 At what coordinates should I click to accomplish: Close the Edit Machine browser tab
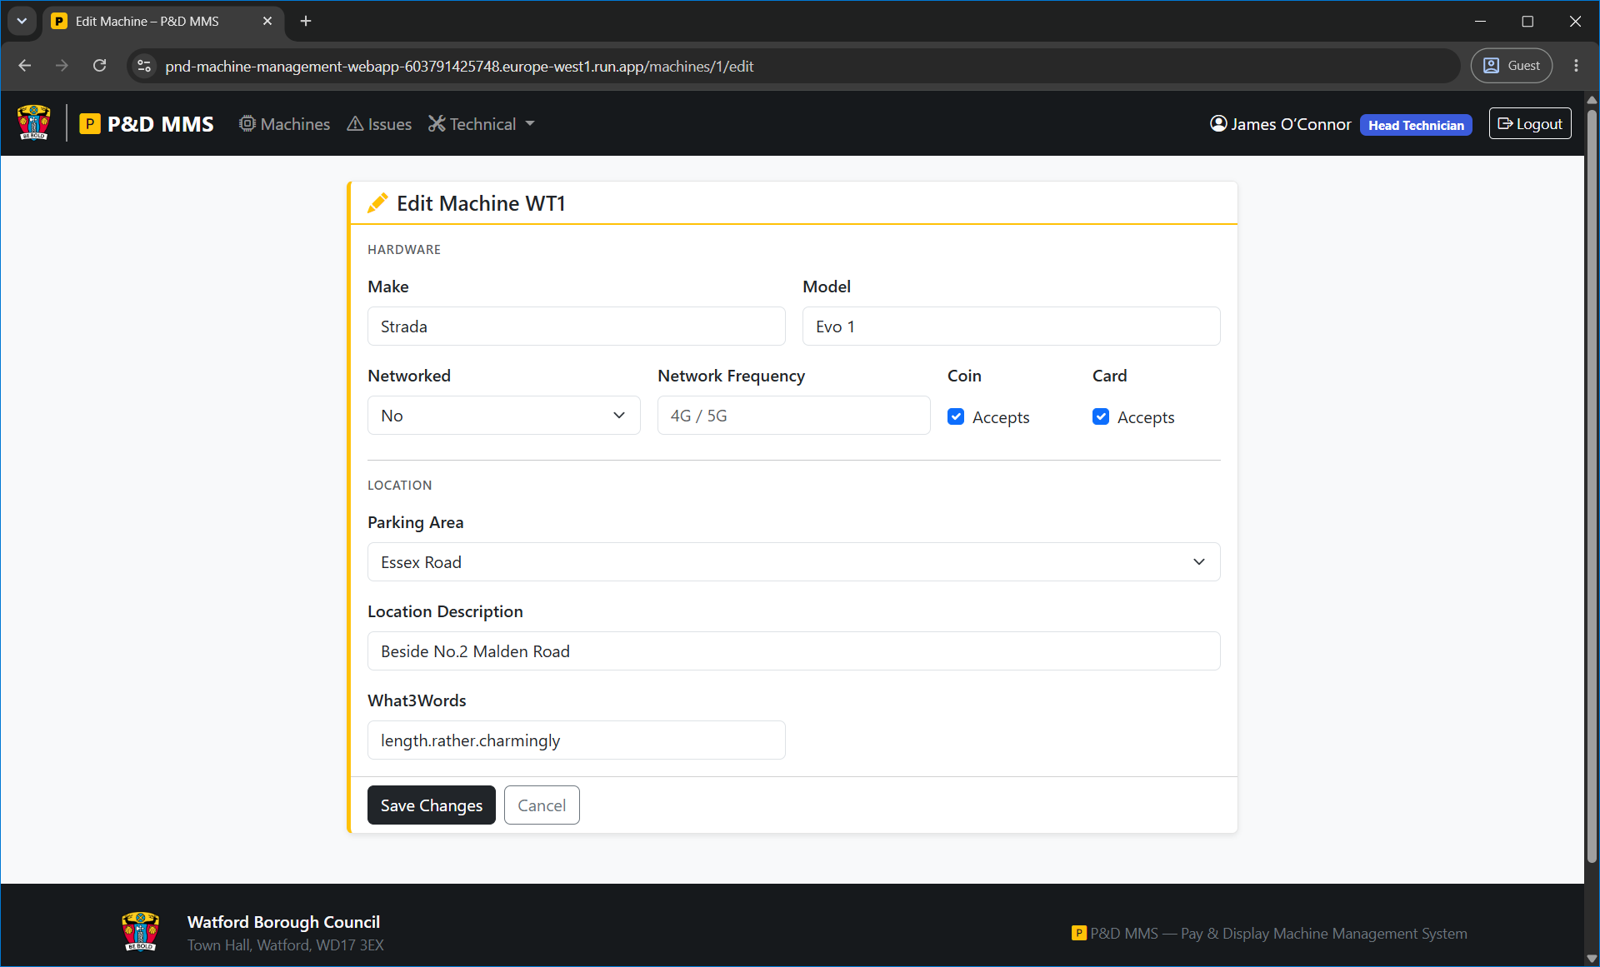(267, 21)
